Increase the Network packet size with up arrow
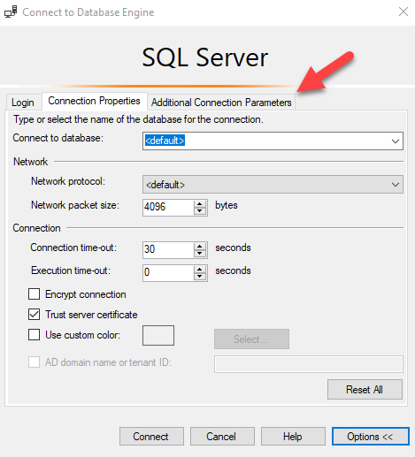The width and height of the screenshot is (415, 457). 200,204
